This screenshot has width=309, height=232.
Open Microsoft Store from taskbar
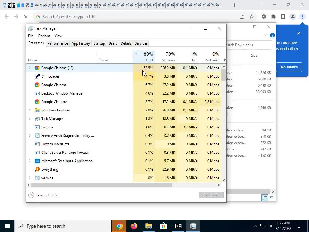point(163,226)
